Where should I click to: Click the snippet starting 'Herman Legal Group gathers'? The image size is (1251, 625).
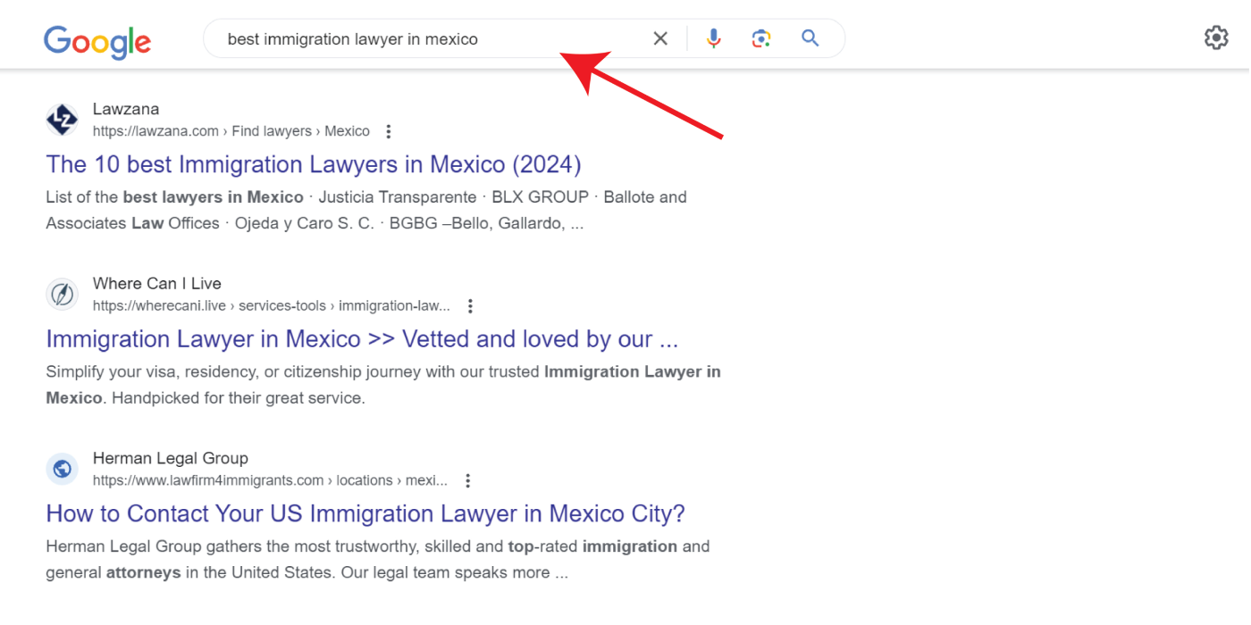click(378, 559)
